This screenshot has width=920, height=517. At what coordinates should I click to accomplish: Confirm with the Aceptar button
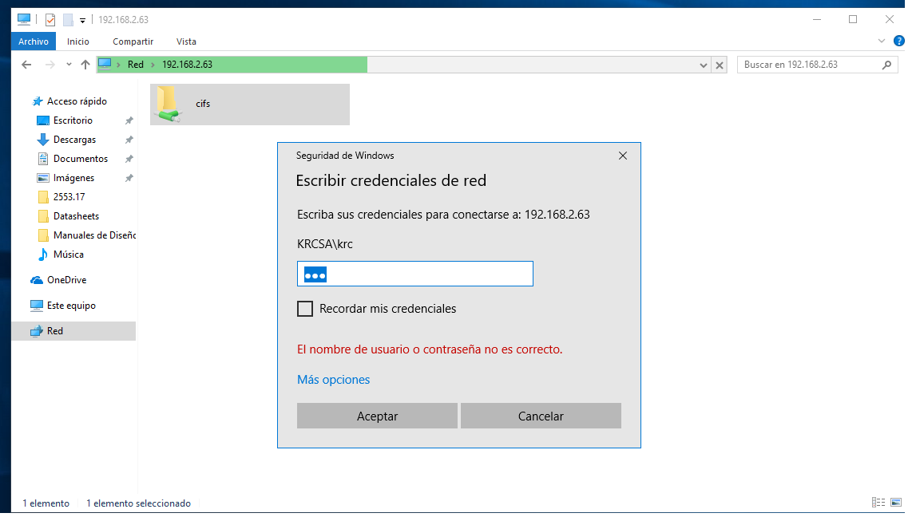(x=377, y=416)
